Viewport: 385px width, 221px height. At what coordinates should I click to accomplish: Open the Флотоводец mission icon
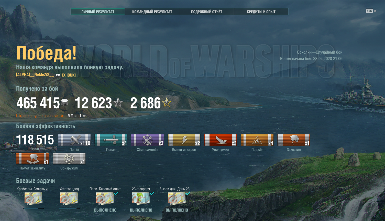[69, 198]
